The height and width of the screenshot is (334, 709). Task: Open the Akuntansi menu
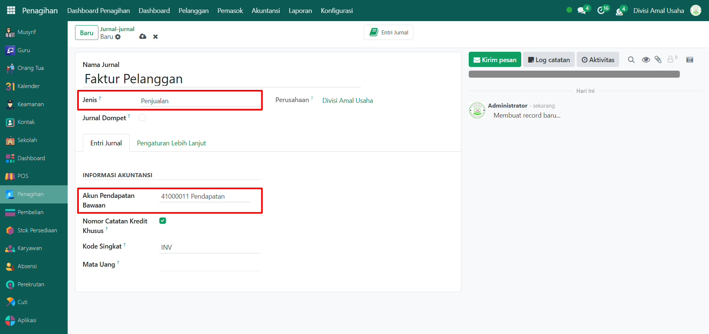tap(265, 11)
